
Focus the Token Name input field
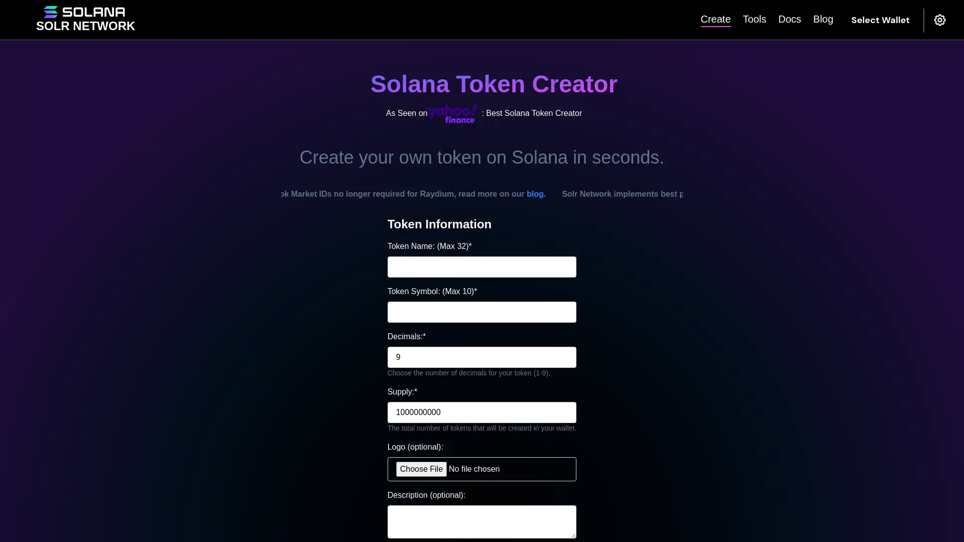[481, 267]
